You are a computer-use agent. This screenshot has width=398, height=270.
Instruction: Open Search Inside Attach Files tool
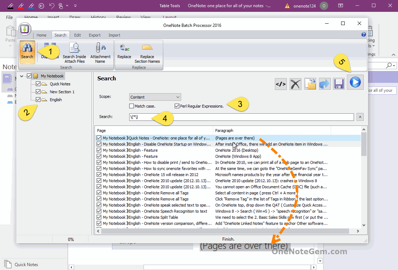coord(74,52)
